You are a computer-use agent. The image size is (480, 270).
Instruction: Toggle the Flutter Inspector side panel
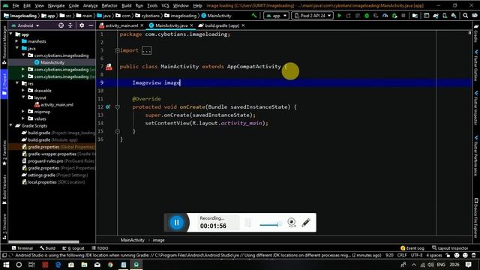pos(476,107)
